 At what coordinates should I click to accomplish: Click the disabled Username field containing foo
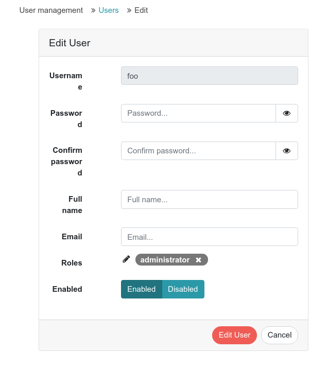pyautogui.click(x=210, y=76)
